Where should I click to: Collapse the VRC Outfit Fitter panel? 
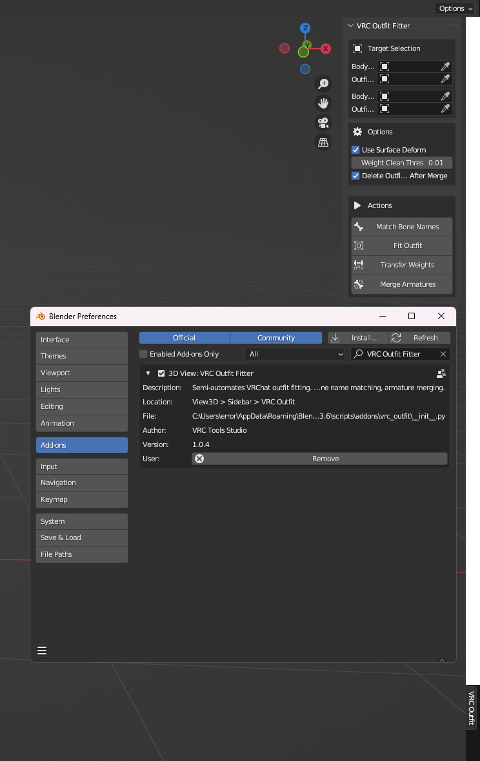(x=350, y=25)
